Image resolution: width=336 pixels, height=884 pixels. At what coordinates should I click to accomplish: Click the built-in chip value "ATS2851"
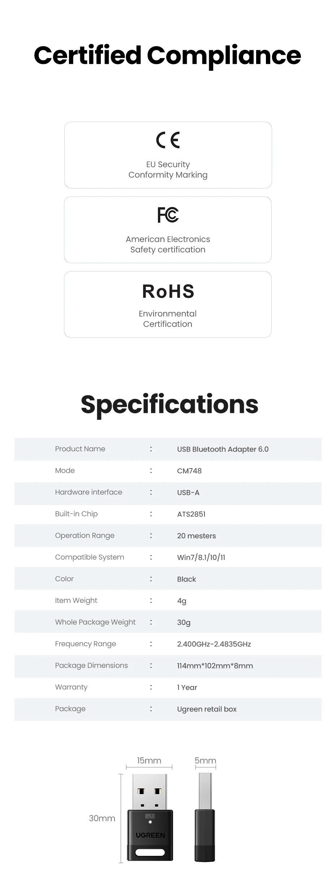pos(191,514)
